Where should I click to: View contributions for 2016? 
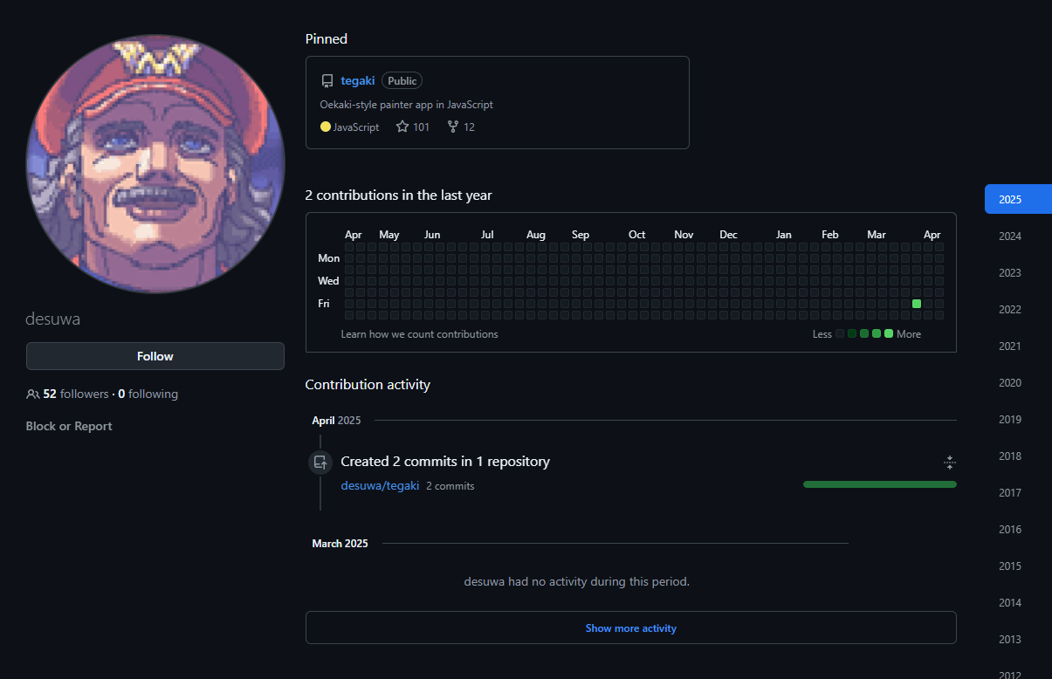(x=1010, y=530)
